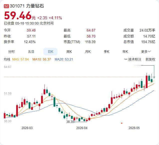
Task: Click the 2026-05 date axis label
Action: (134, 128)
